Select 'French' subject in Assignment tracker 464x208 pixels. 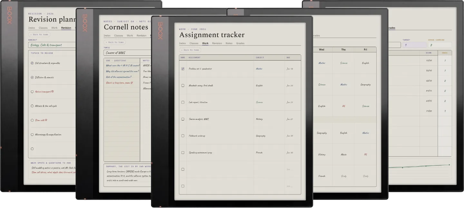click(259, 152)
